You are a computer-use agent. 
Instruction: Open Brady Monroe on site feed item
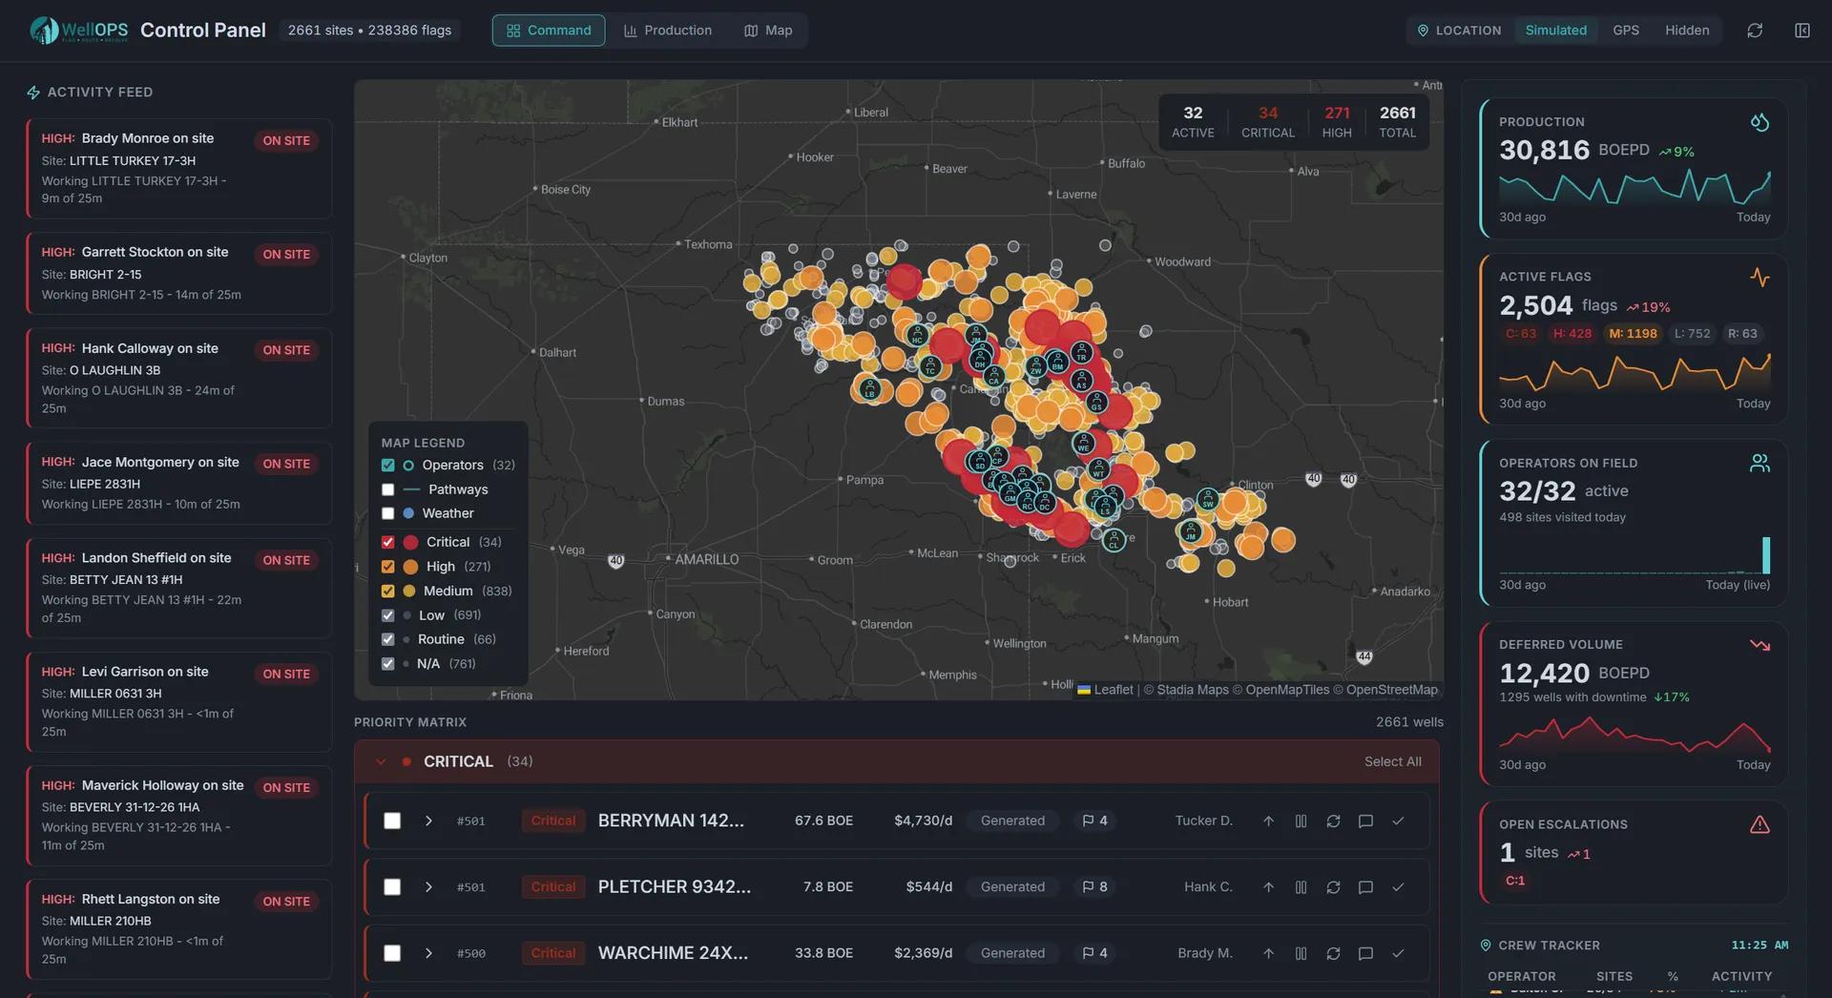tap(179, 168)
